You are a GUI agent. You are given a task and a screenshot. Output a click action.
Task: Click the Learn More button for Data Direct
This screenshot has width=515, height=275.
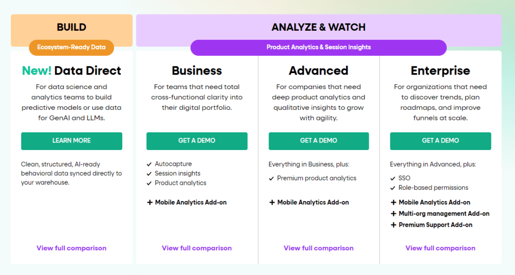[71, 141]
